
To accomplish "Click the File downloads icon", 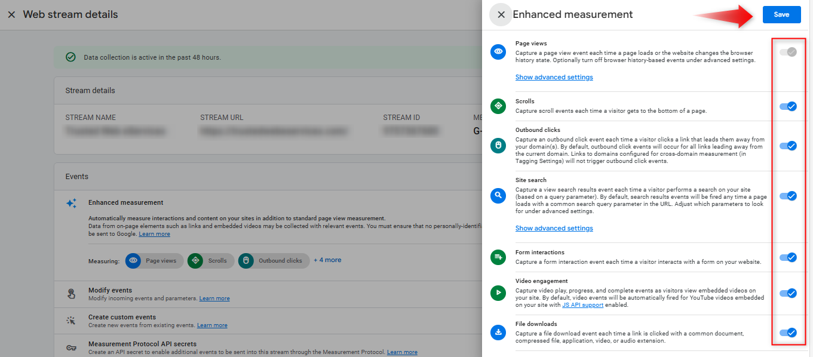I will (x=498, y=333).
